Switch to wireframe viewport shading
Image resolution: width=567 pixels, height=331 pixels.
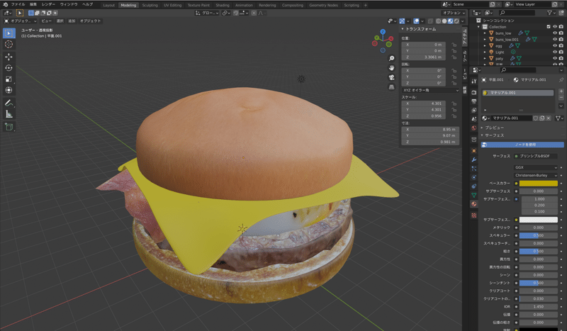(x=438, y=21)
